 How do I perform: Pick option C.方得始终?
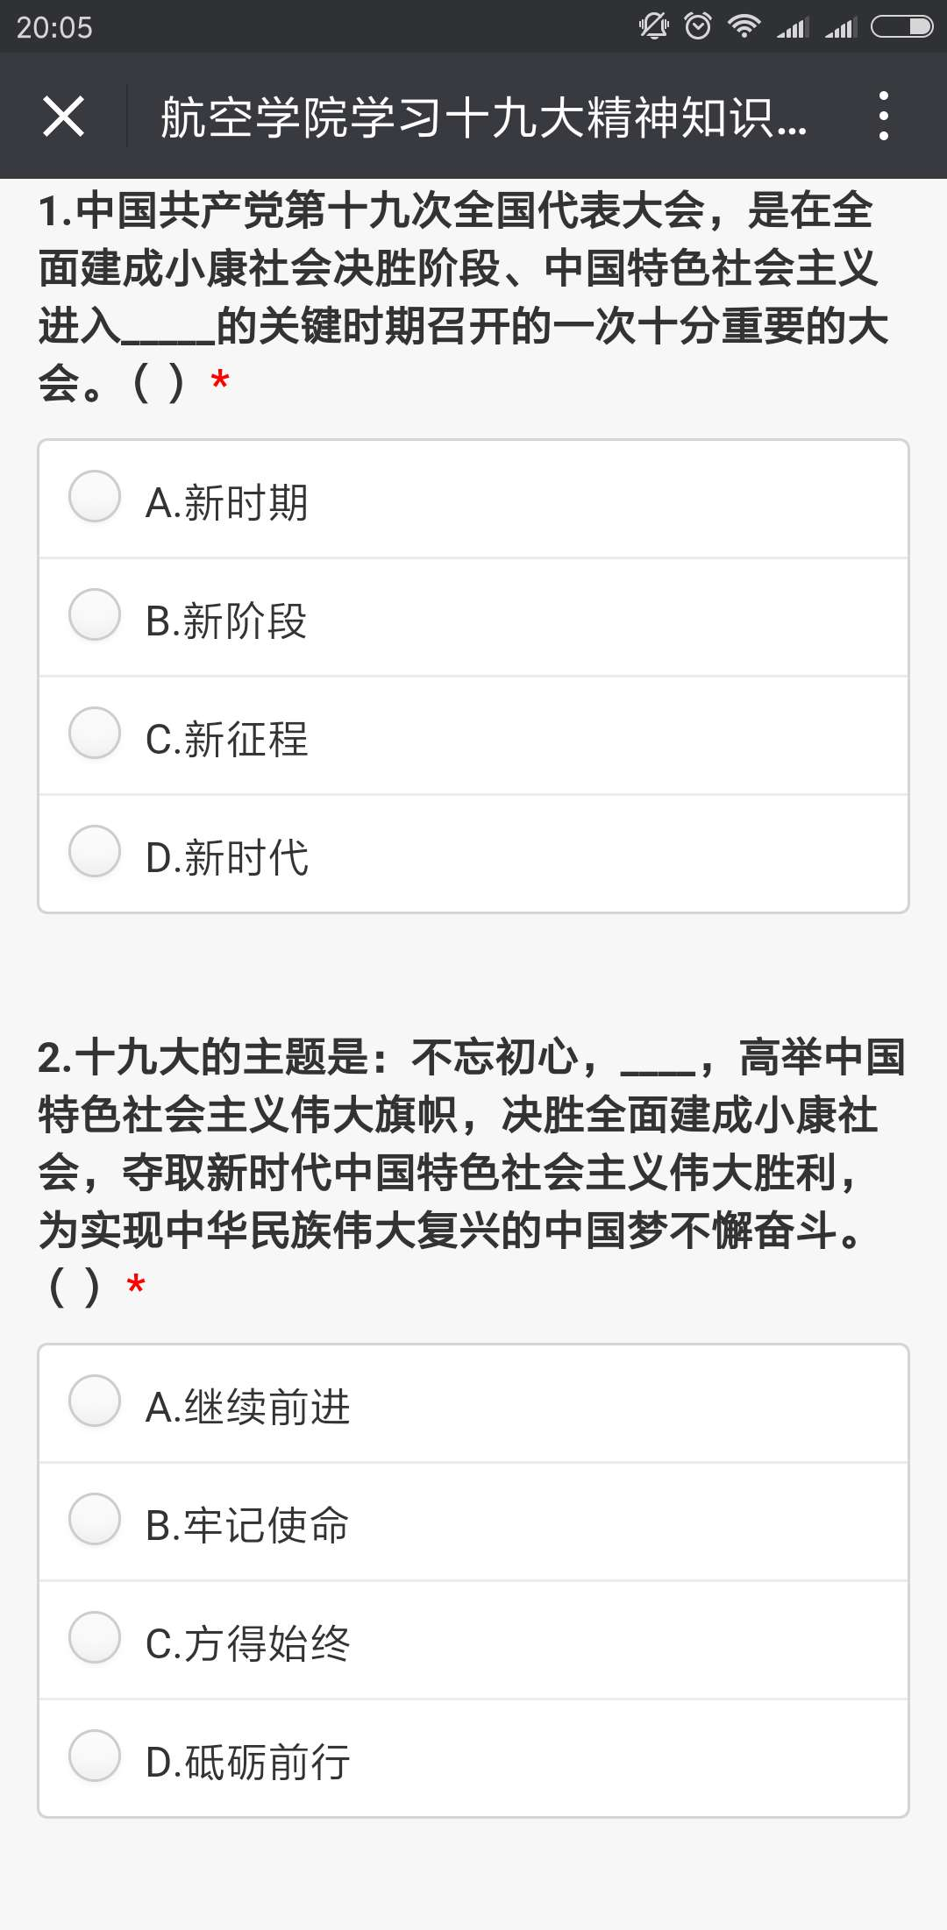click(95, 1638)
